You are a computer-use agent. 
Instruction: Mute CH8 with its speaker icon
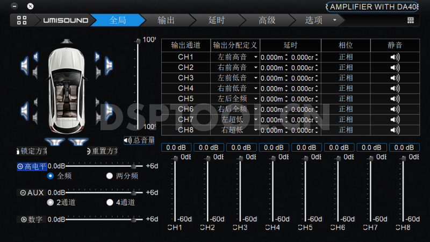pyautogui.click(x=395, y=130)
